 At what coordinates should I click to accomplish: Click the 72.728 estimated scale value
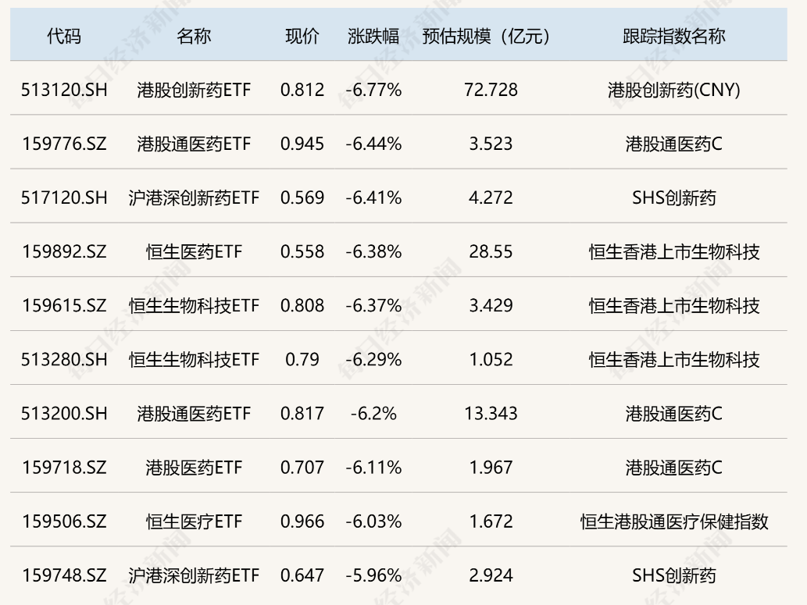click(491, 90)
